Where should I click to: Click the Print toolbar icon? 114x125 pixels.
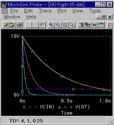click(19, 25)
